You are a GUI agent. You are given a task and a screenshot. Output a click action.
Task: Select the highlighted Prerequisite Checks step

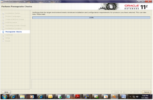pyautogui.click(x=13, y=32)
